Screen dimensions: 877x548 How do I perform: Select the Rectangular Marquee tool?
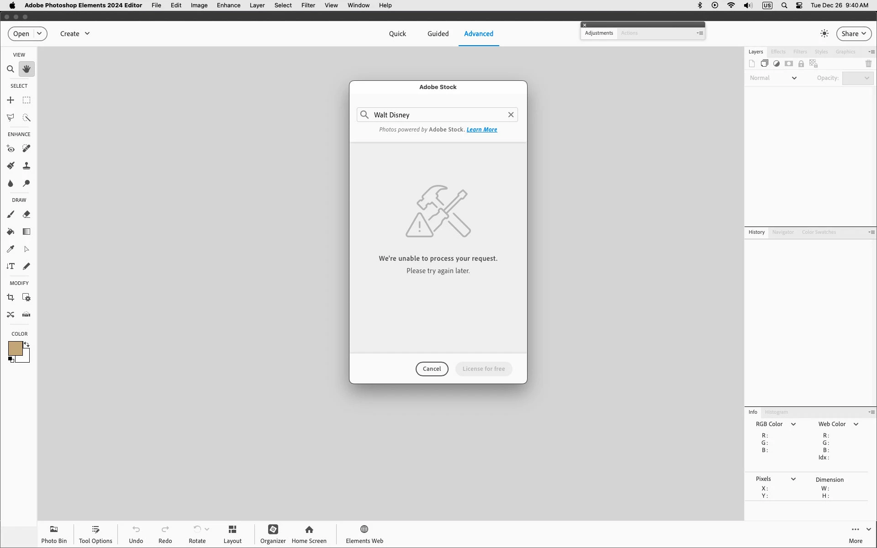click(x=26, y=100)
